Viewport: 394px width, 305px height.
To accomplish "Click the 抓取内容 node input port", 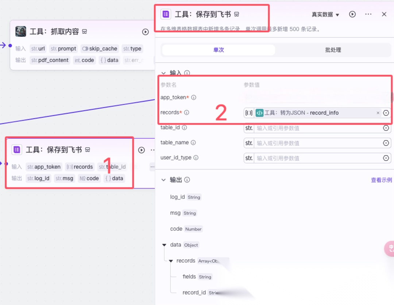I will [10, 46].
